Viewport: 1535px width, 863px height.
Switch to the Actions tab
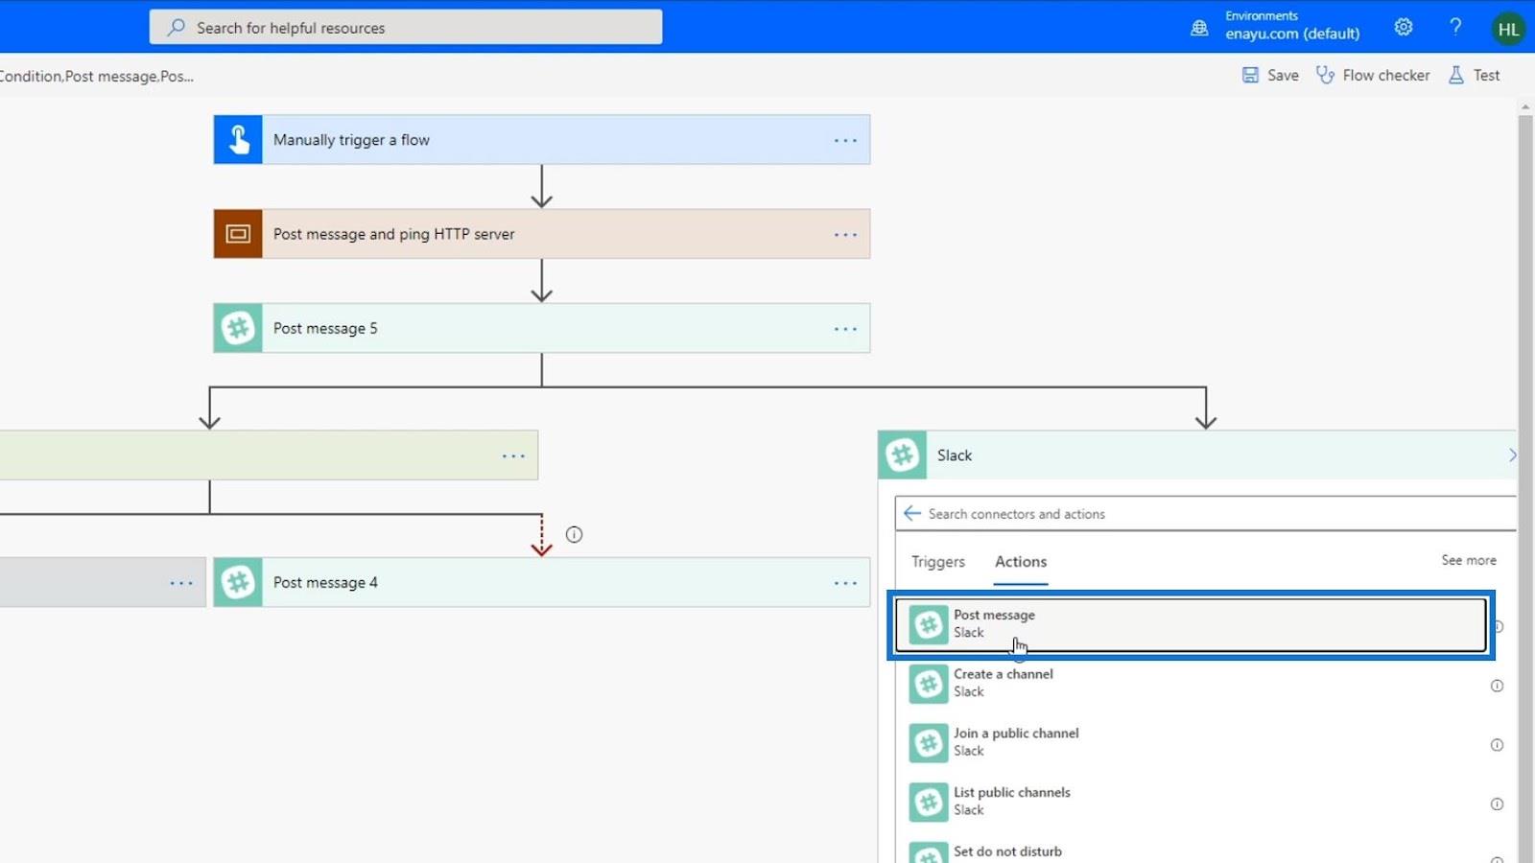1021,562
